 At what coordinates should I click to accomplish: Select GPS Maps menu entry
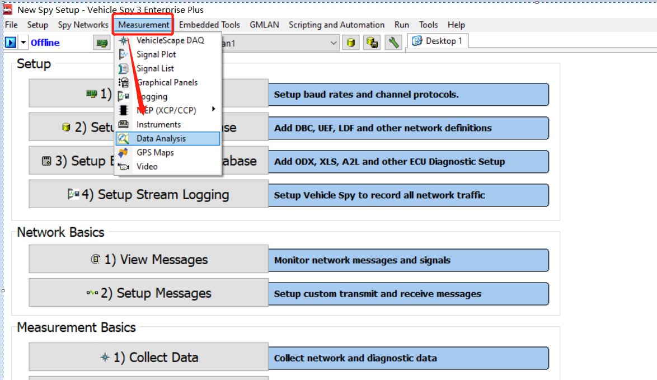pos(155,152)
